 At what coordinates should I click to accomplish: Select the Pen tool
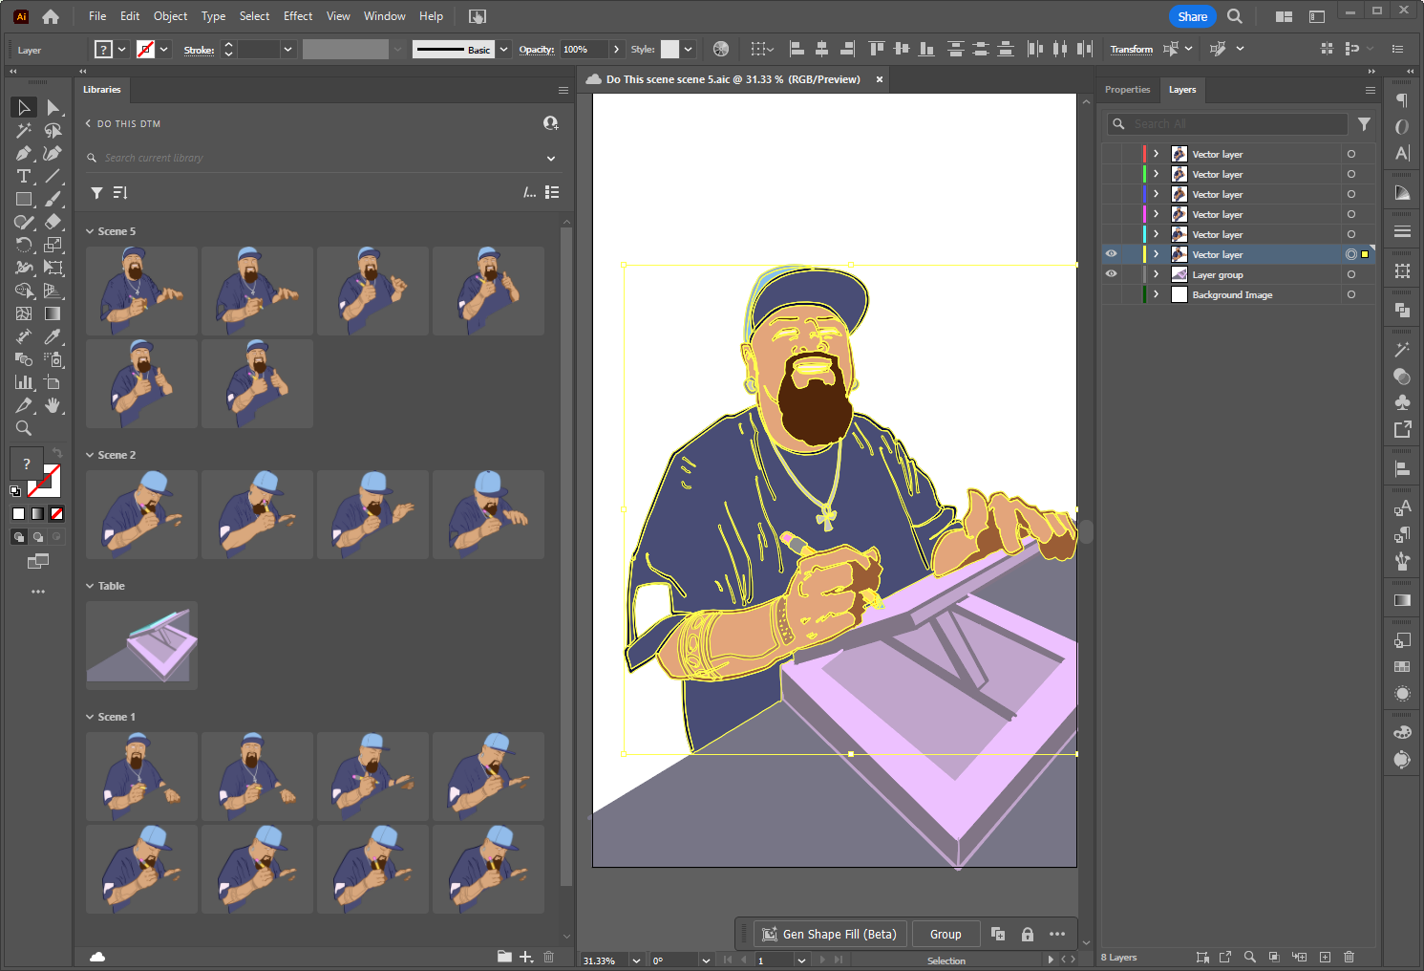click(x=24, y=153)
